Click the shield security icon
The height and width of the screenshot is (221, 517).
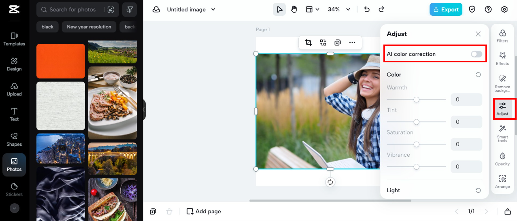point(472,9)
